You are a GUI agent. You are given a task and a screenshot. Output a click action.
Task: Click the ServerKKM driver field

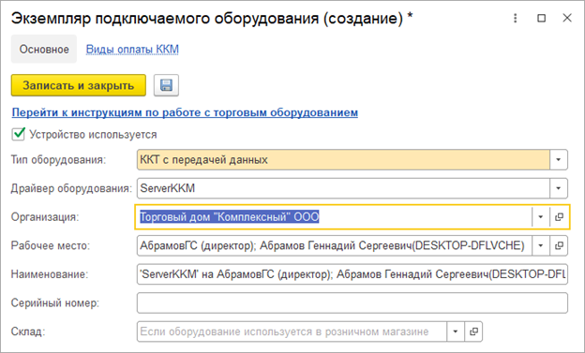pos(343,188)
